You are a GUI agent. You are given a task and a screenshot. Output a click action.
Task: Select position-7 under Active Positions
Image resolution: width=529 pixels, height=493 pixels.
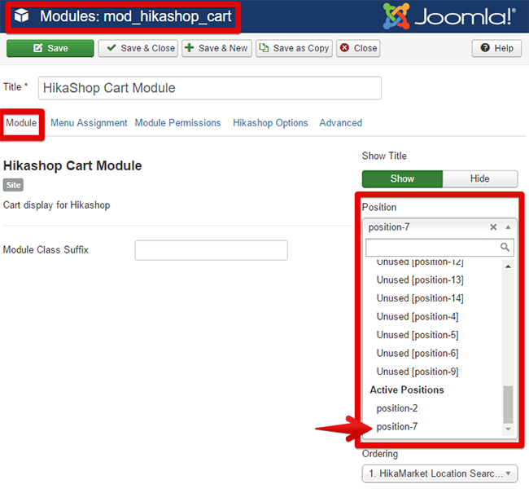[397, 426]
